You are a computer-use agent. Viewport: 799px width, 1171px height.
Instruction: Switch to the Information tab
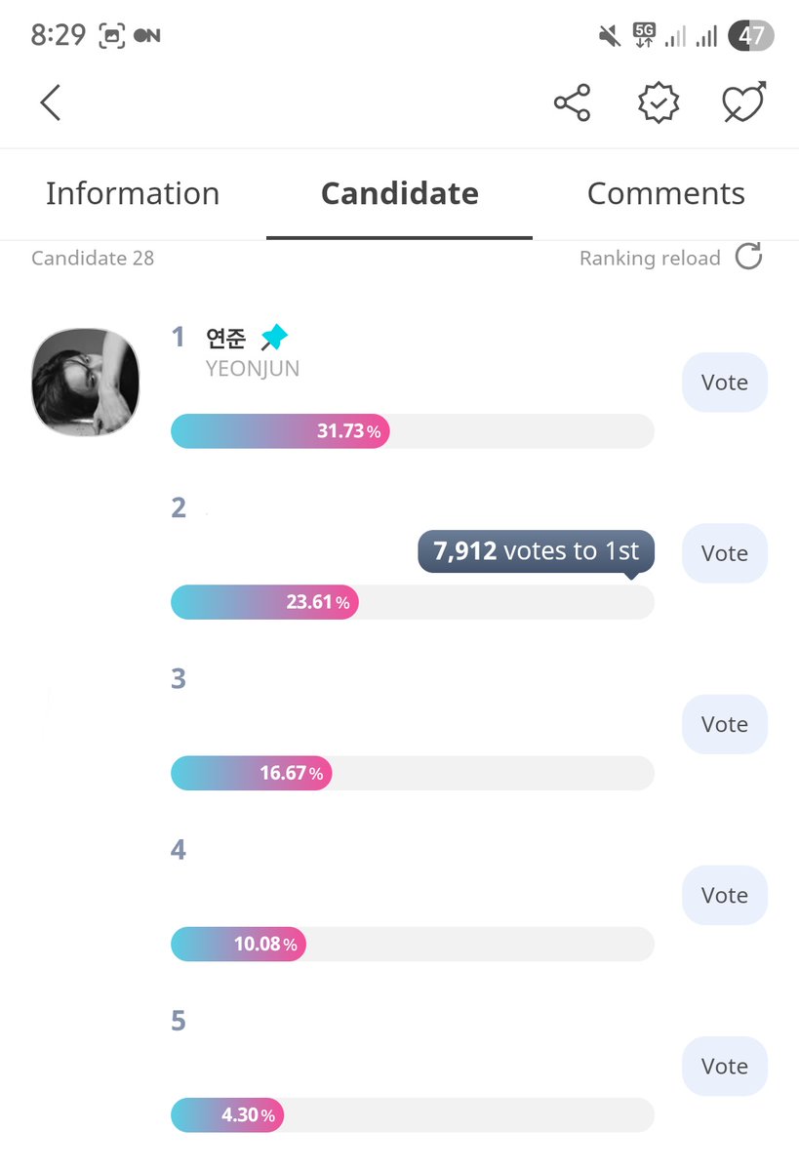coord(133,193)
